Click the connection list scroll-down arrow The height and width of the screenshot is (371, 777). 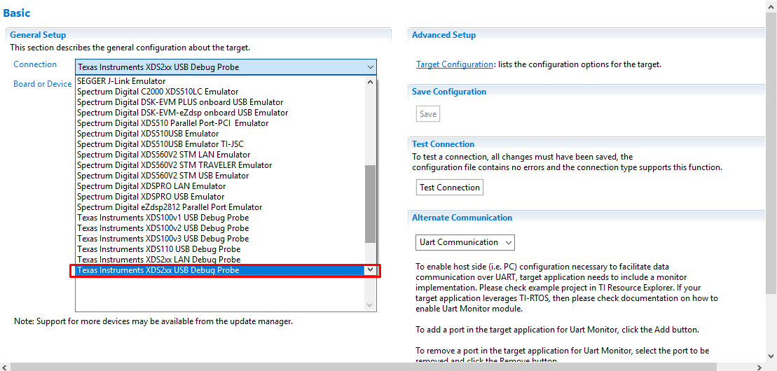point(370,269)
